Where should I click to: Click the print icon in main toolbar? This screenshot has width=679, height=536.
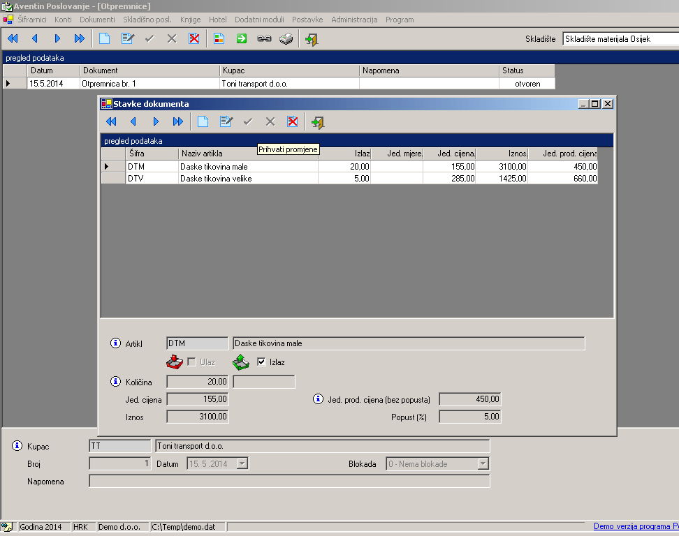[286, 39]
